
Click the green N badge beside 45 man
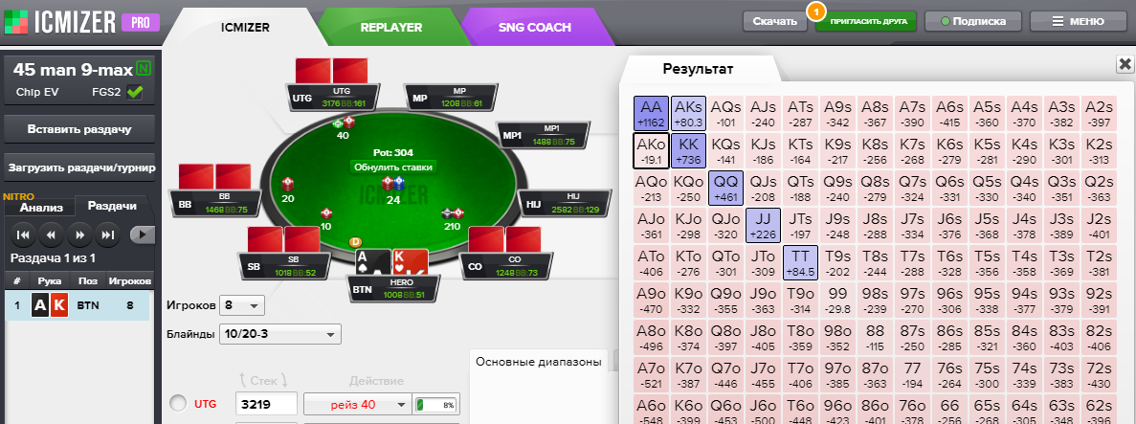pos(145,70)
